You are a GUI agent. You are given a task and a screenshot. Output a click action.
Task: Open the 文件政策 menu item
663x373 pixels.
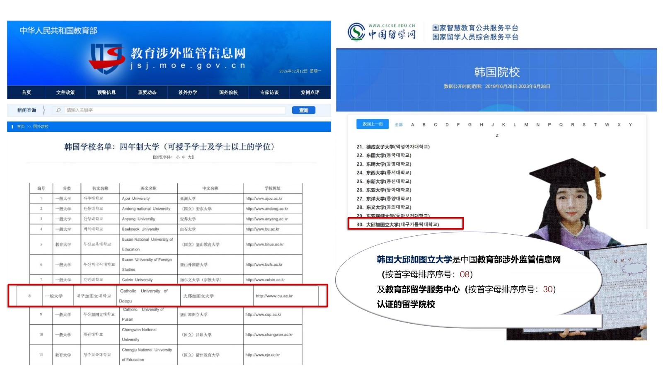65,92
